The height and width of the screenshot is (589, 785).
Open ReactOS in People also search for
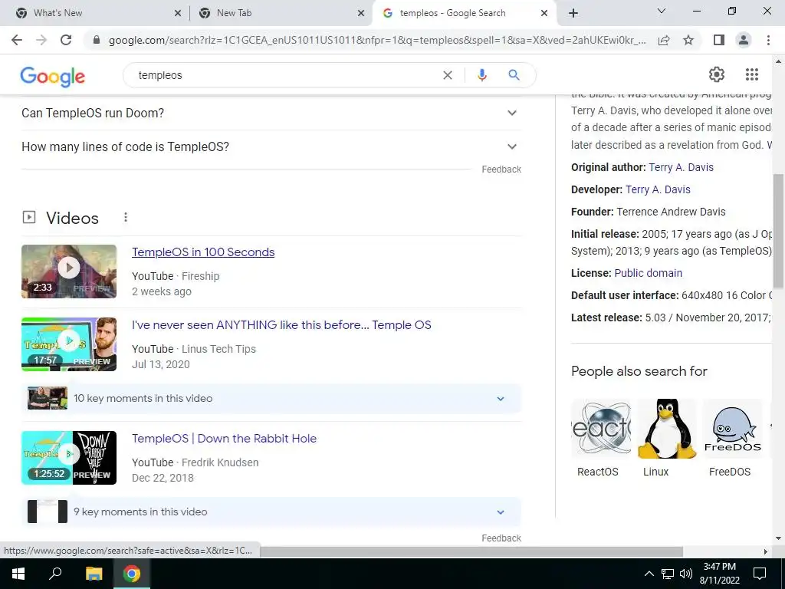tap(601, 438)
